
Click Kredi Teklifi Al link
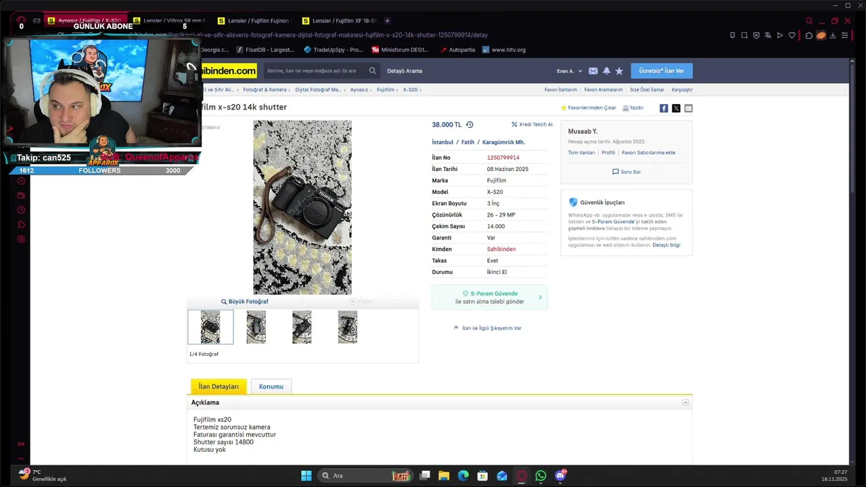[532, 124]
